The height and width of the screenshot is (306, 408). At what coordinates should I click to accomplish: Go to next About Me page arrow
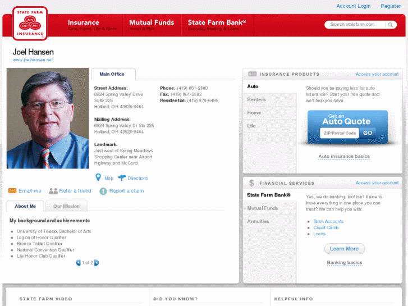point(97,263)
